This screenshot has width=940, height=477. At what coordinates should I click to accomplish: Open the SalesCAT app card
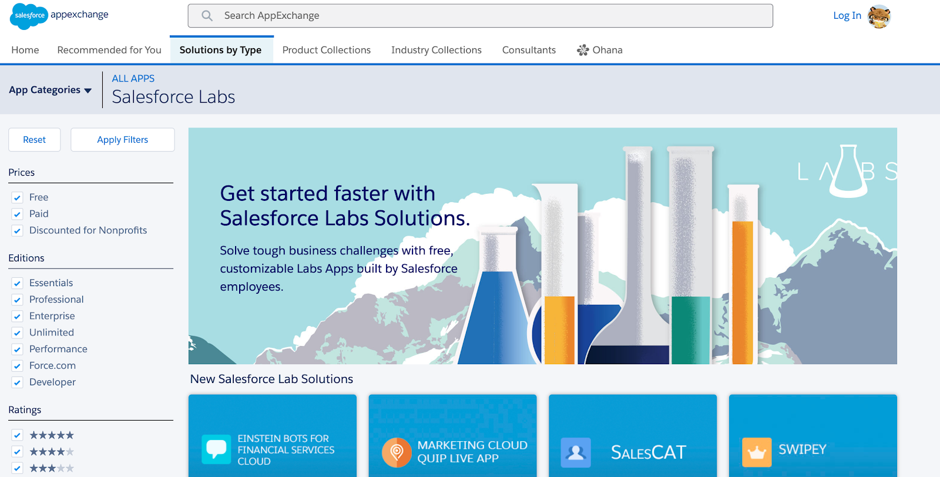click(x=633, y=436)
